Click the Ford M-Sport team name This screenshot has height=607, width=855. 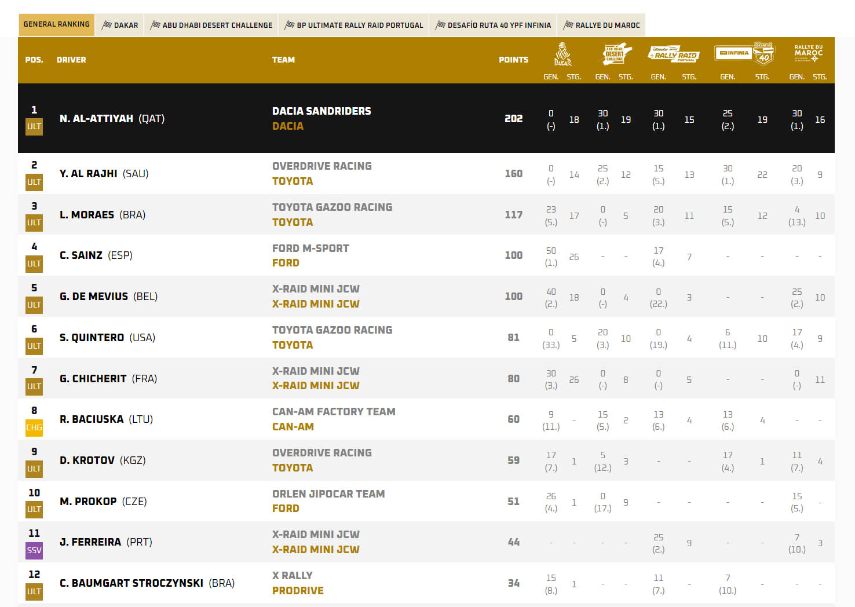[310, 248]
